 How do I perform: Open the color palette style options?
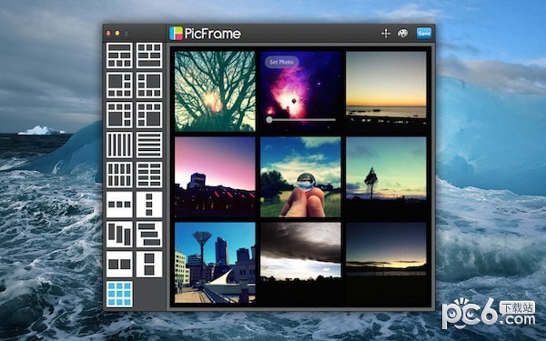(402, 34)
